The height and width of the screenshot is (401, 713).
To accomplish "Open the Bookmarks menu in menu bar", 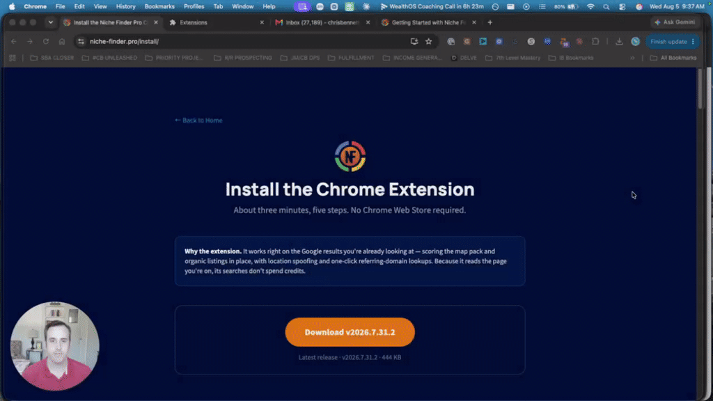I will coord(159,6).
